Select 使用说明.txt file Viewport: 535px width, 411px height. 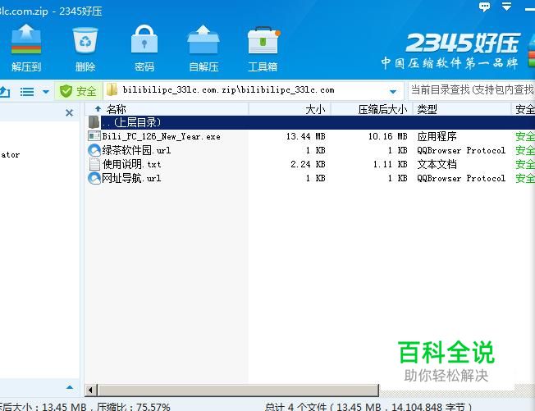click(x=131, y=164)
